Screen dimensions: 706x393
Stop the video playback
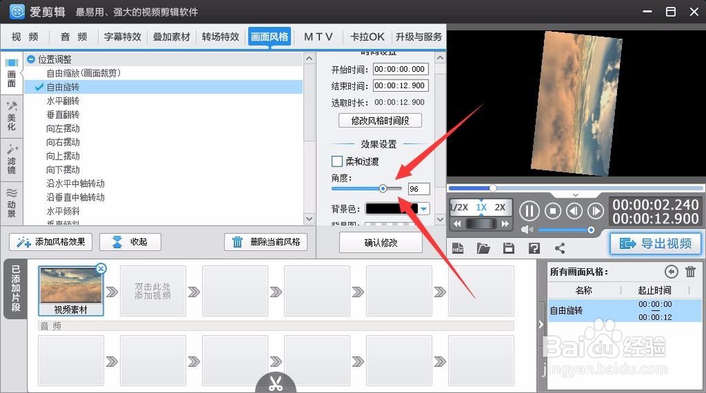tap(553, 211)
